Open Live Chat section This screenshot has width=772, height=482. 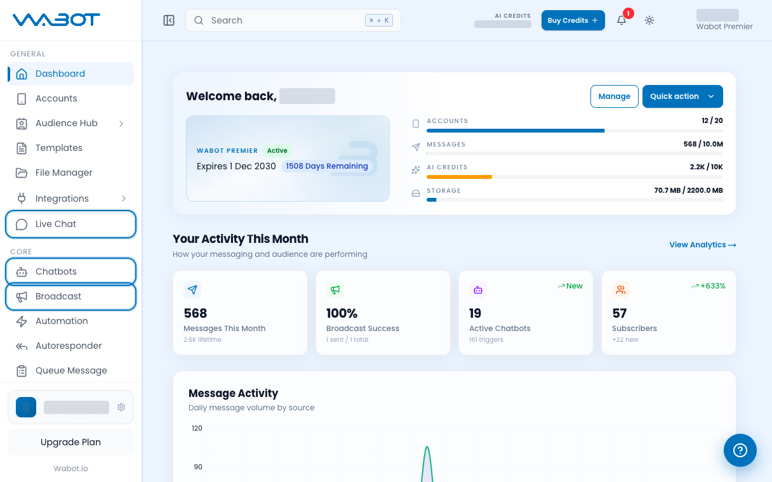(70, 224)
